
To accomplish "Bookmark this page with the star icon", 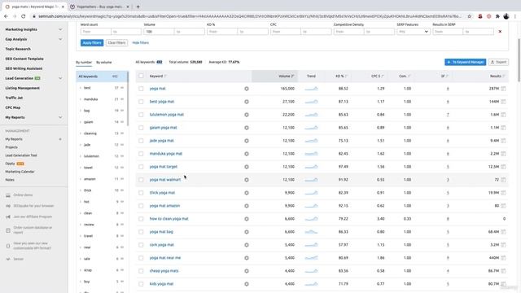I will pos(469,16).
